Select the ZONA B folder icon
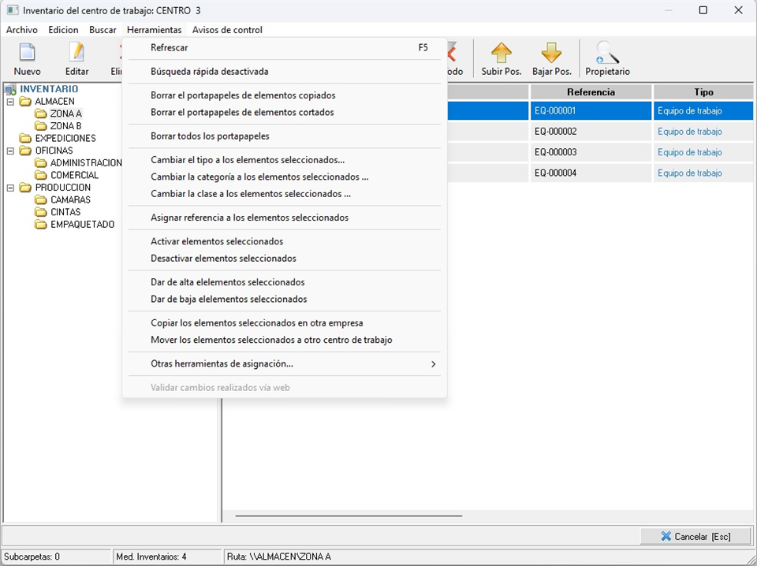757x566 pixels. (x=41, y=126)
